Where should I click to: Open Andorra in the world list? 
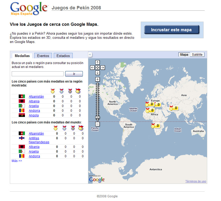pos(34,156)
